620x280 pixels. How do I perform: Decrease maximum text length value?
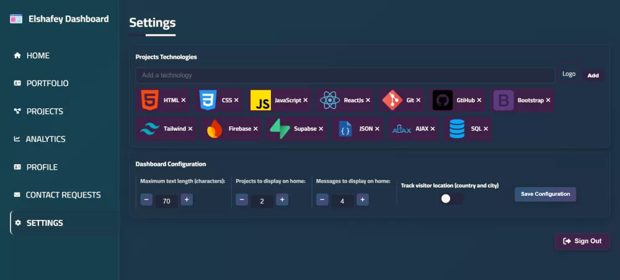[146, 200]
